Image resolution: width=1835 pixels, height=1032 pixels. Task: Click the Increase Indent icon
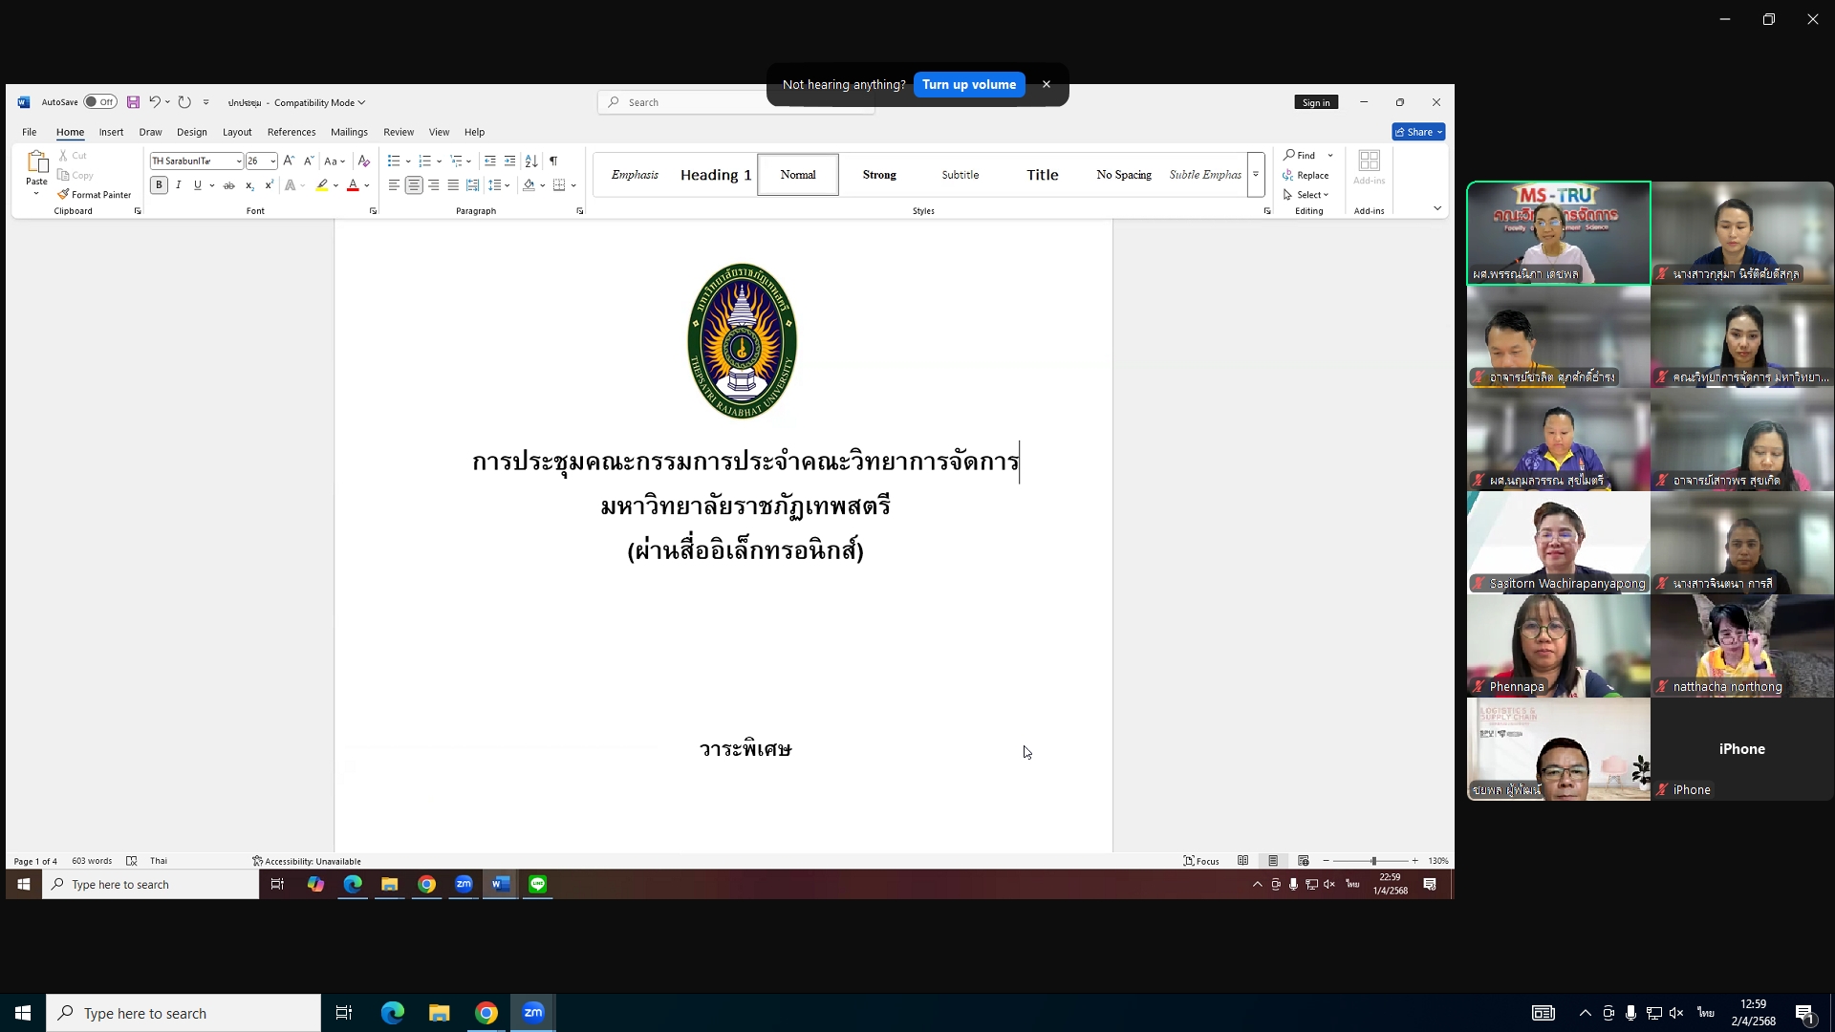point(510,161)
